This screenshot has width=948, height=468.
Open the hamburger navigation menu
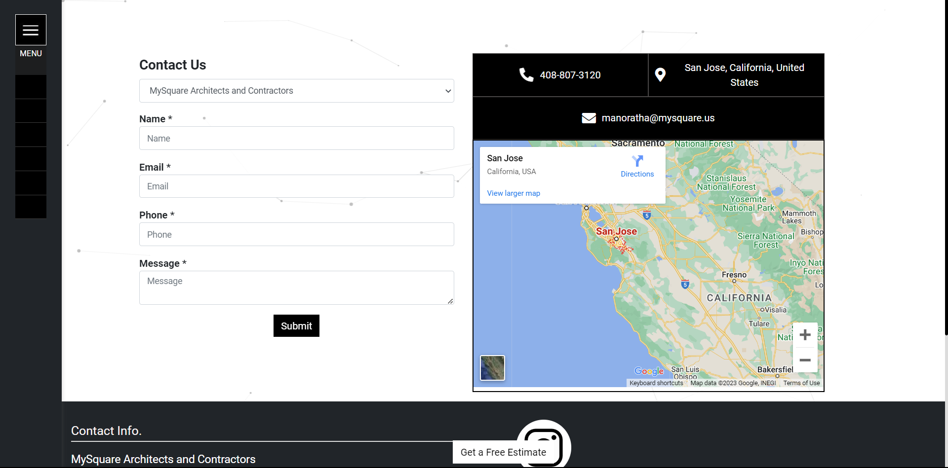click(31, 29)
